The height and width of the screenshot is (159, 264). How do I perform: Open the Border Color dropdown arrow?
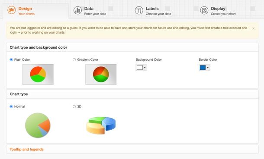tap(208, 68)
